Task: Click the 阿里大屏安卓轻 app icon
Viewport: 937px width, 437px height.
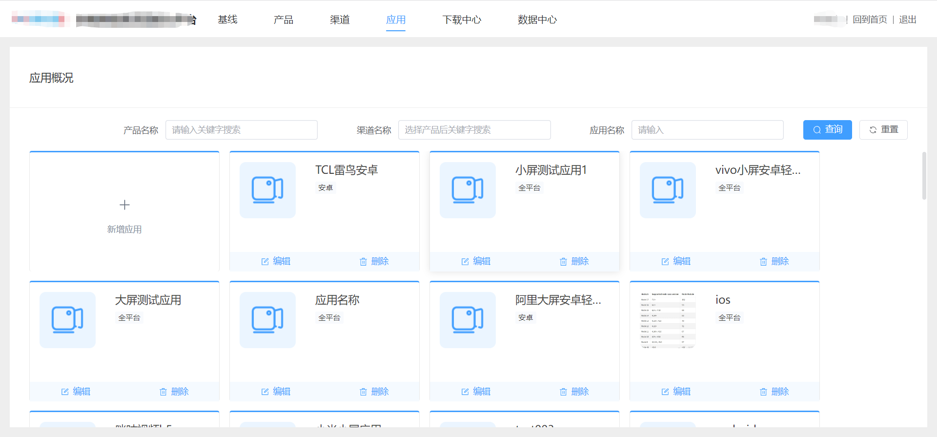Action: tap(468, 320)
